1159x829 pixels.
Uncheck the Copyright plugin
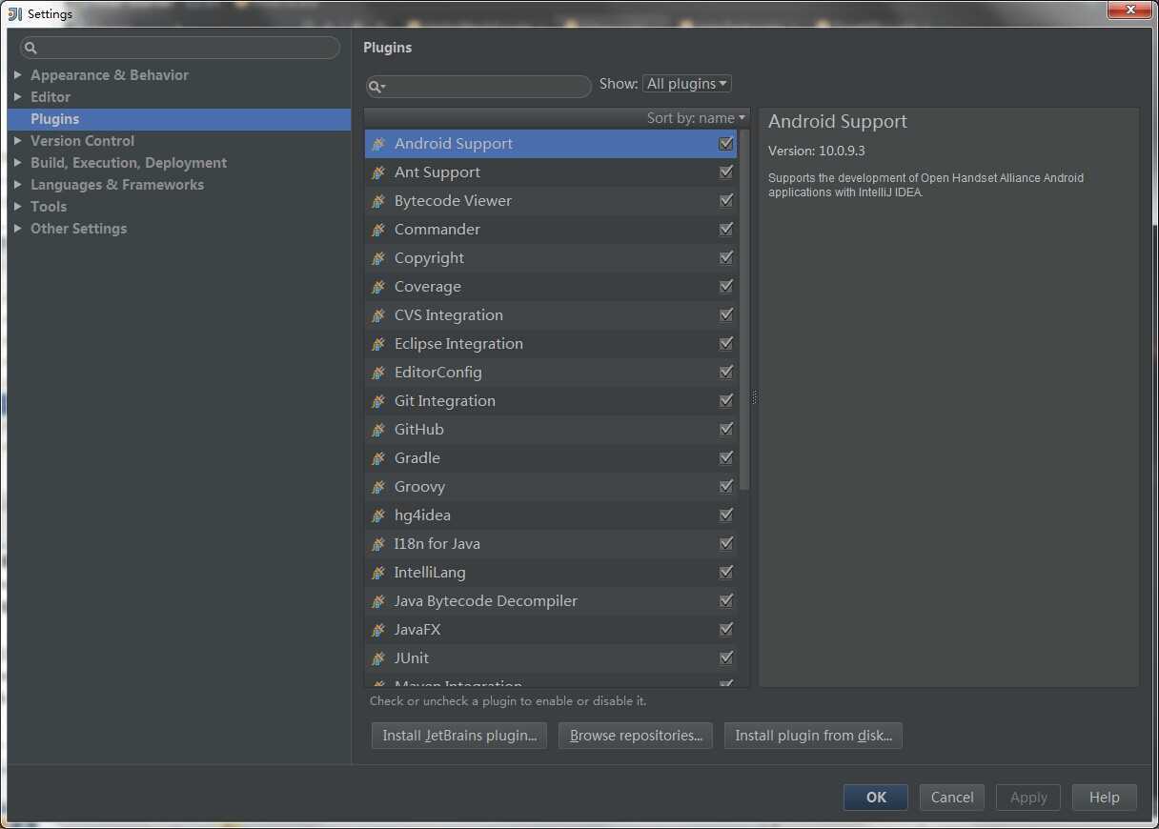pyautogui.click(x=726, y=258)
